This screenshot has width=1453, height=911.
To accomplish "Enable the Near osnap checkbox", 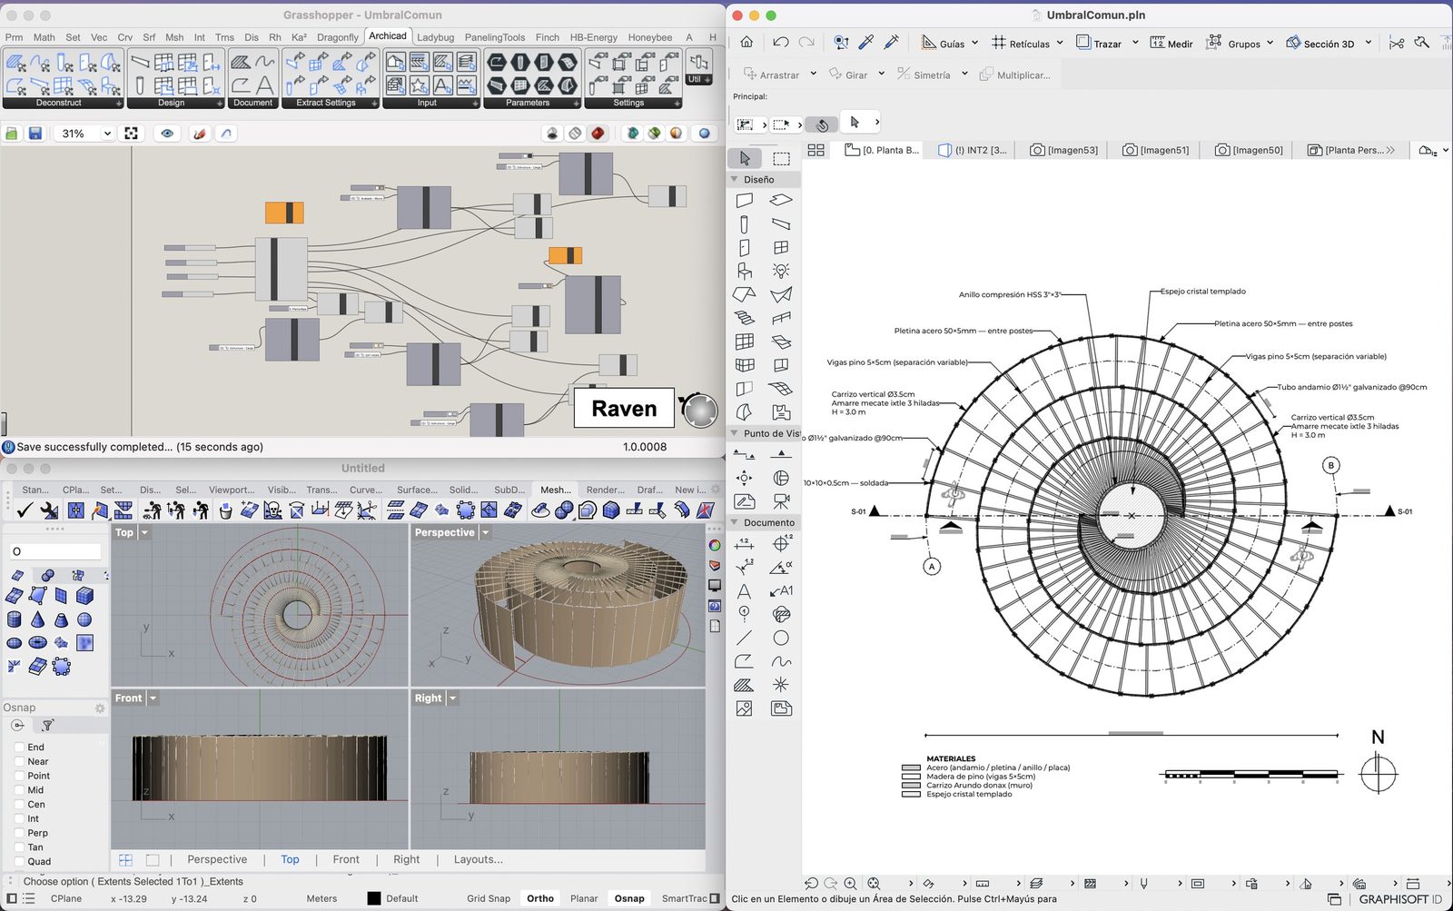I will (x=19, y=762).
